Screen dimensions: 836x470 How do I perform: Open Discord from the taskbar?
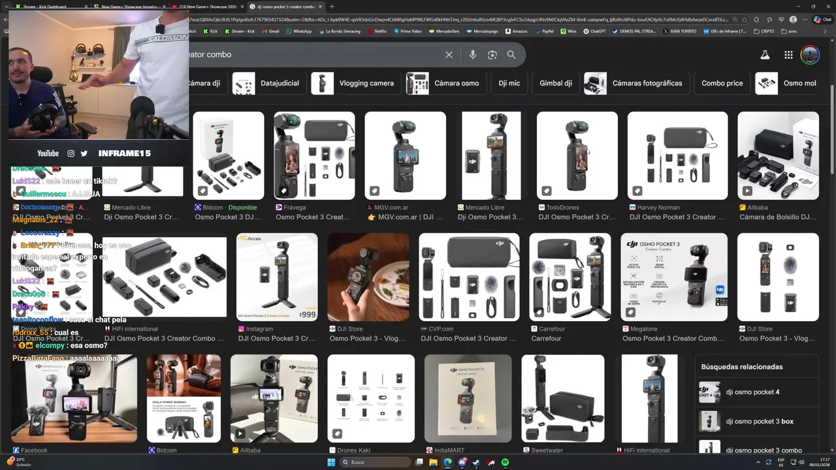[x=462, y=462]
